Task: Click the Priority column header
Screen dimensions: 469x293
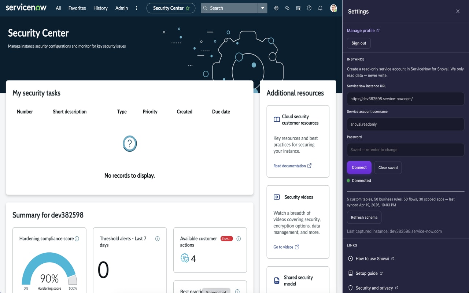Action: pyautogui.click(x=150, y=112)
